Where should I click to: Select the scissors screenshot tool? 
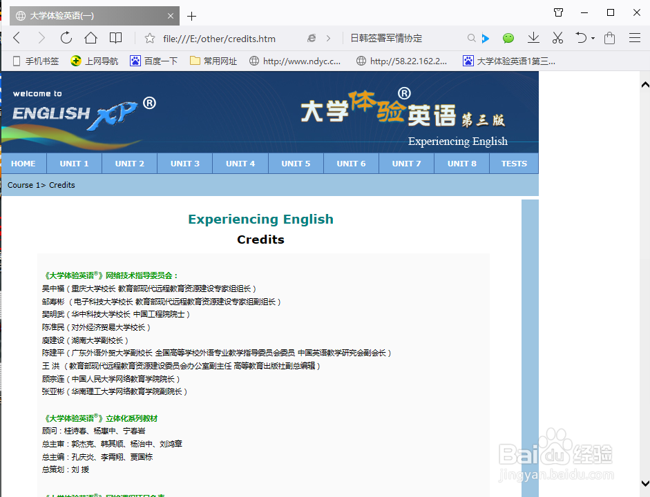click(557, 38)
